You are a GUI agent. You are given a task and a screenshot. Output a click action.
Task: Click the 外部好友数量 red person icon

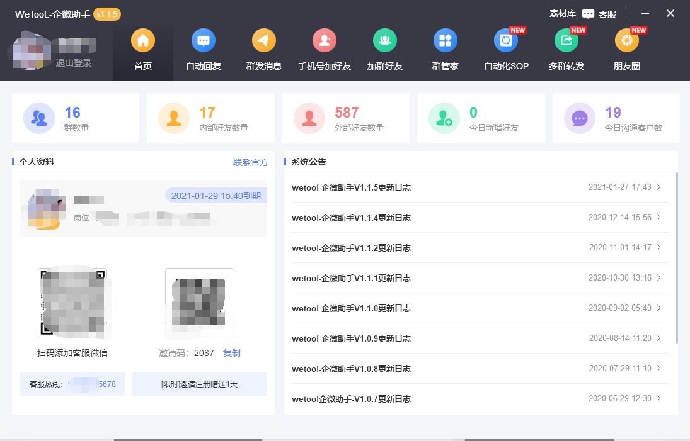pos(309,118)
